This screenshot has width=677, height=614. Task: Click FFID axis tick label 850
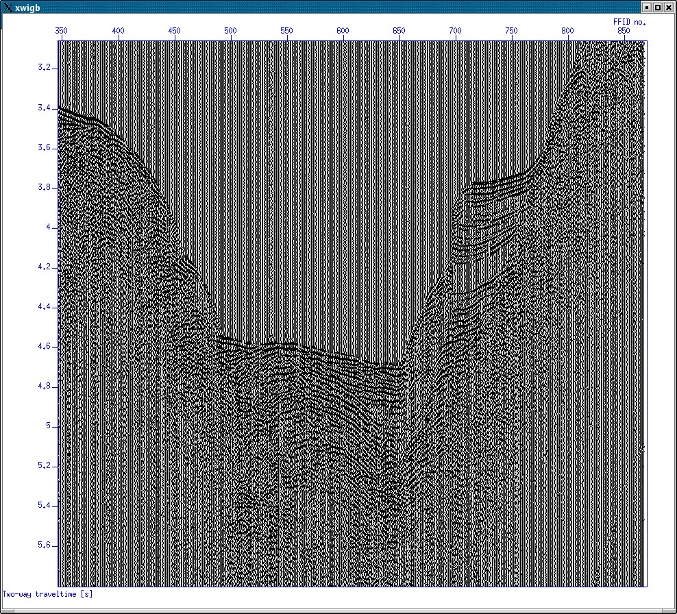point(623,31)
